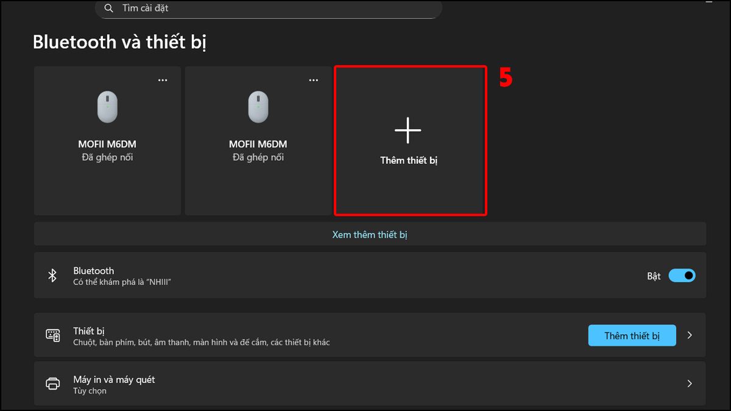Viewport: 731px width, 411px height.
Task: Open options menu of second MOFII M6DM card
Action: coord(314,80)
